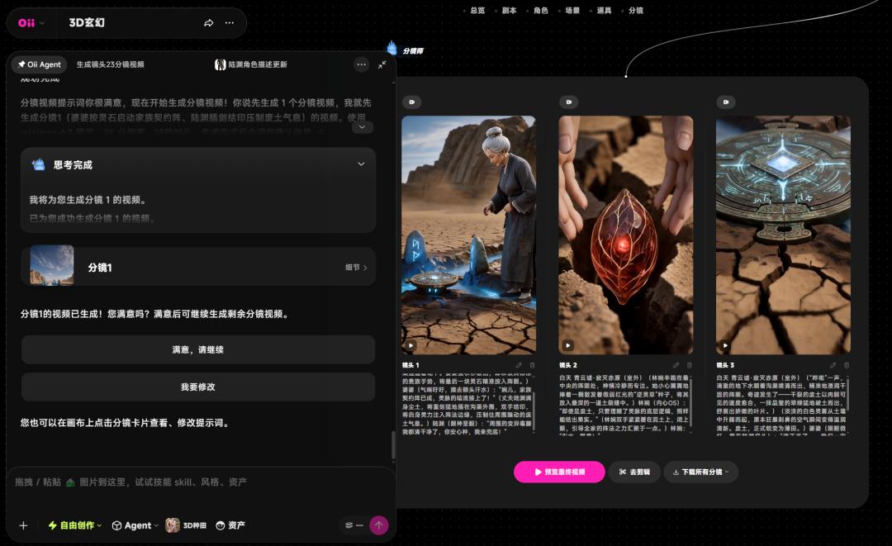Open the 镜头 2 red seed image
The height and width of the screenshot is (546, 892).
[x=626, y=235]
